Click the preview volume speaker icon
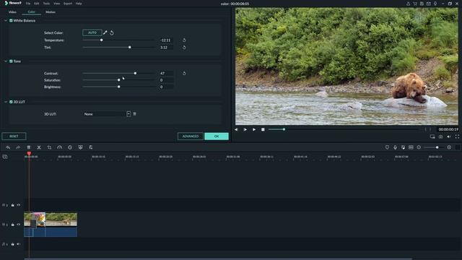Viewport: 462px width, 260px height. coord(449,136)
